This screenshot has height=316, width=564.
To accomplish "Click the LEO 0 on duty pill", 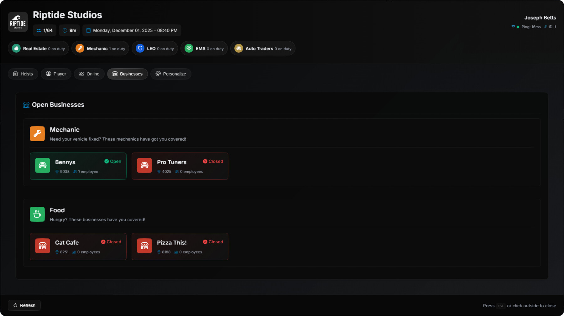I will tap(155, 49).
